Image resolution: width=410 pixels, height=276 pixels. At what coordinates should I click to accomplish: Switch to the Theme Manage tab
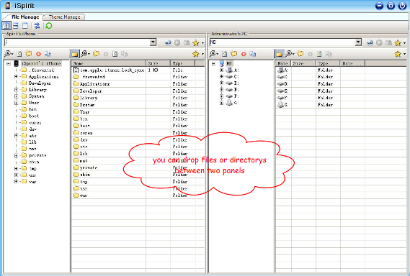[x=64, y=17]
